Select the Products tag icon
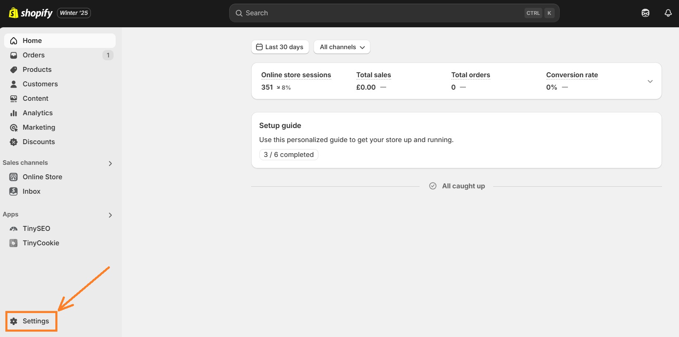 click(x=14, y=69)
